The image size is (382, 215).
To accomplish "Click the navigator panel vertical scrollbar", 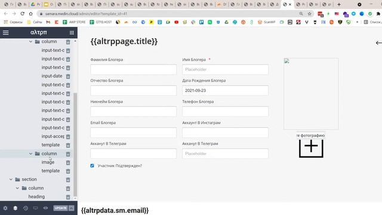I will [x=75, y=145].
